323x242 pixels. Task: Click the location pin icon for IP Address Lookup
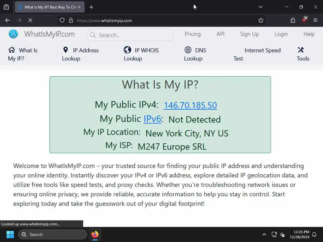(x=66, y=50)
